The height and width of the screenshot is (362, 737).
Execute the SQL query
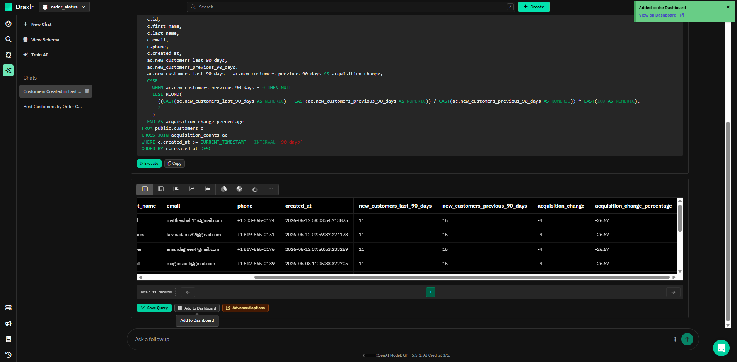149,164
